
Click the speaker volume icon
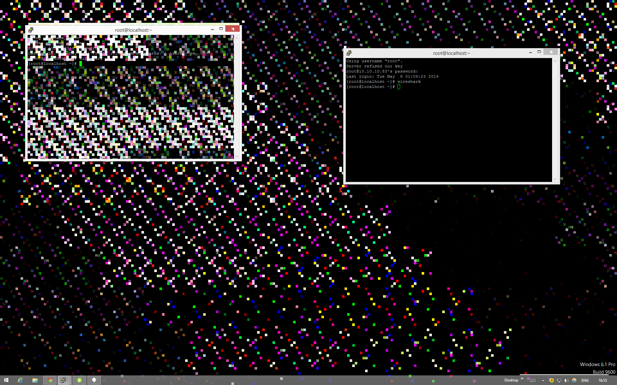point(566,380)
